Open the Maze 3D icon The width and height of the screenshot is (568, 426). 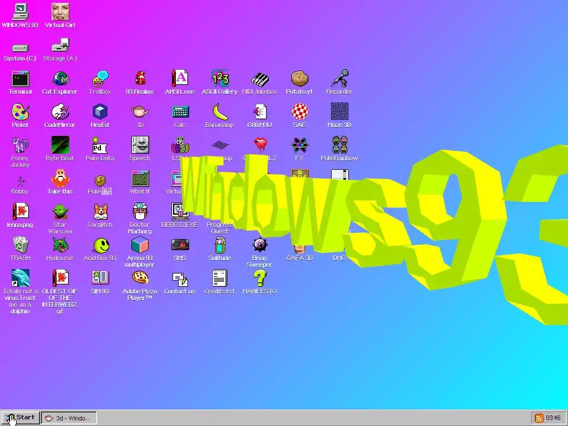pos(340,111)
